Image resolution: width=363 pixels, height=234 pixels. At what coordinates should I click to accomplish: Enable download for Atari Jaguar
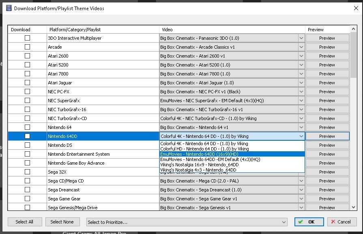[27, 83]
